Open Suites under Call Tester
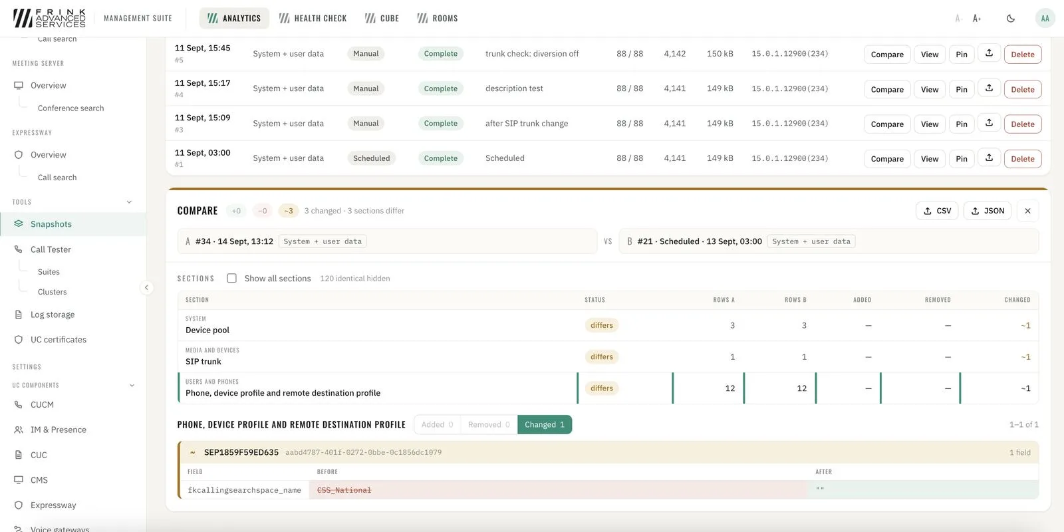 [49, 272]
